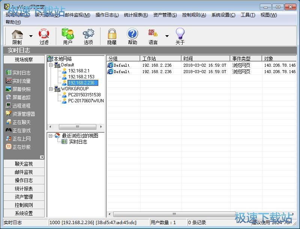300x229 pixels.
Task: Click the 限制 (Restrict) toolbar icon
Action: 17,36
